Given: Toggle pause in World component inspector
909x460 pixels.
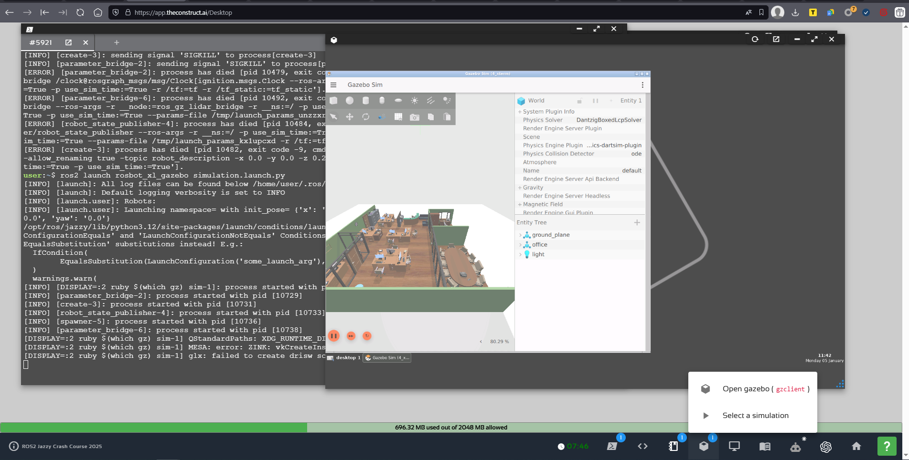Looking at the screenshot, I should (595, 101).
